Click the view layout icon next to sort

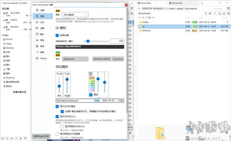210,14
